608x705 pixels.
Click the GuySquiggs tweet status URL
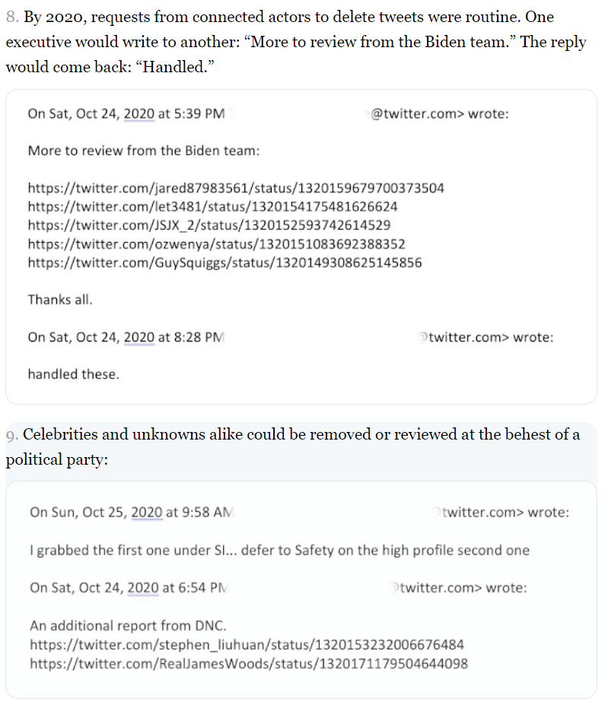(x=224, y=263)
